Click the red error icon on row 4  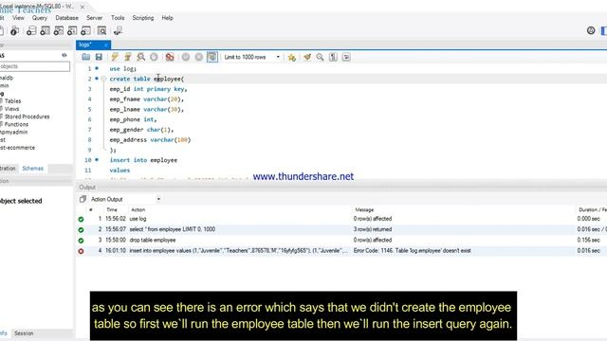[81, 251]
